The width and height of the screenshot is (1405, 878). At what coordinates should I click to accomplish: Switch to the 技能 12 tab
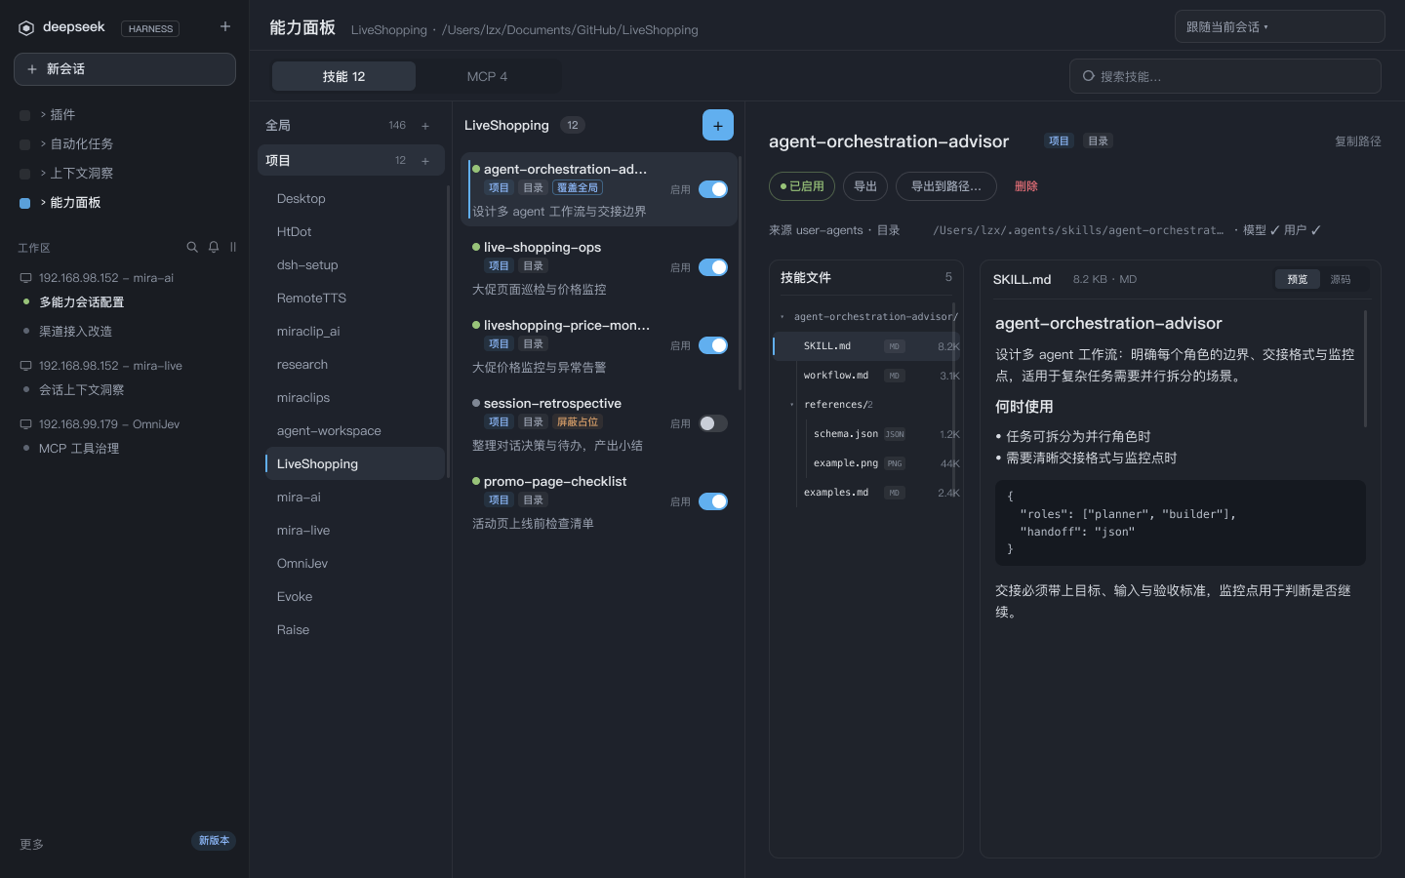[x=343, y=76]
